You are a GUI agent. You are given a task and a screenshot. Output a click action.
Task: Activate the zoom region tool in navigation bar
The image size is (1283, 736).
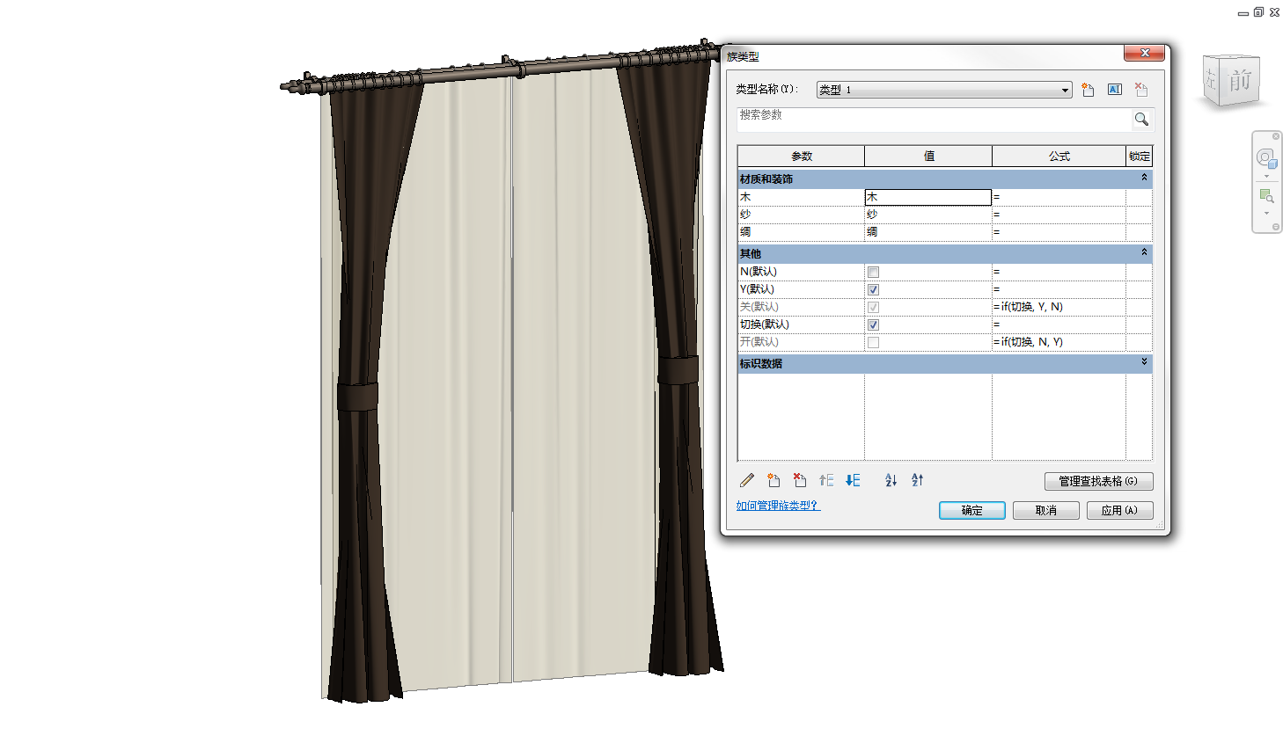pyautogui.click(x=1266, y=196)
